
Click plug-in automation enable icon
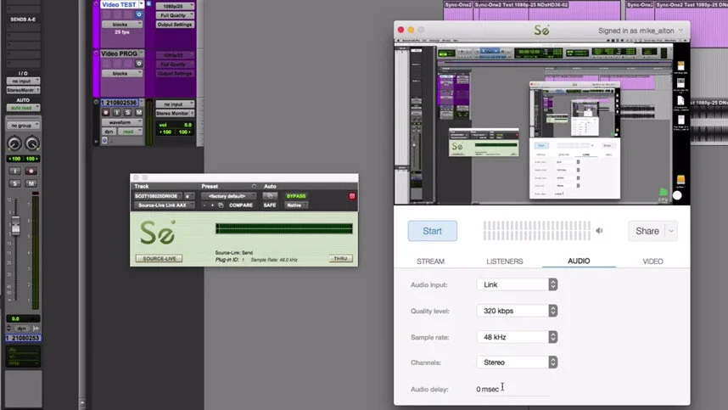[270, 196]
